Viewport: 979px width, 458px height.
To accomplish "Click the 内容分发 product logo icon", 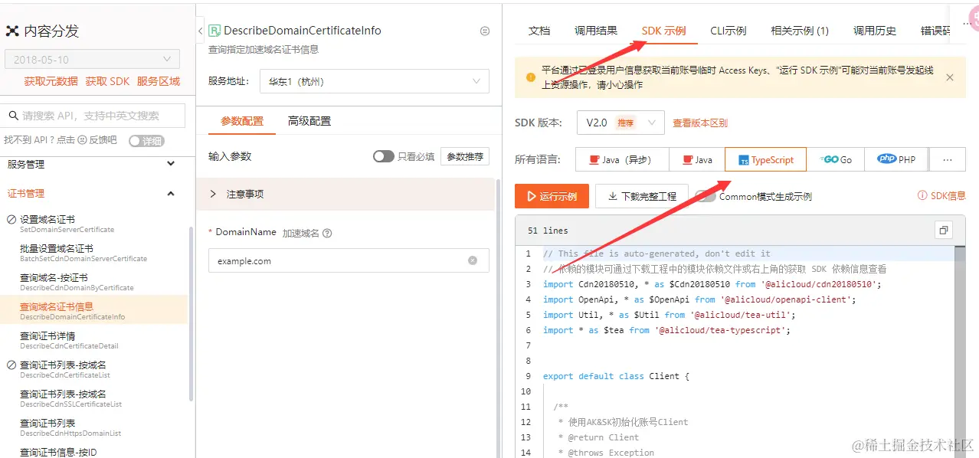I will (x=11, y=31).
